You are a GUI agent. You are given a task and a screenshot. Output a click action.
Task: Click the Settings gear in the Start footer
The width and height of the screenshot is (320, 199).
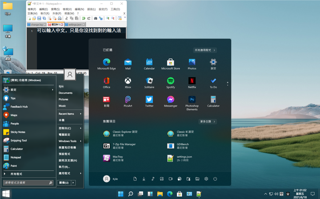coord(206,179)
